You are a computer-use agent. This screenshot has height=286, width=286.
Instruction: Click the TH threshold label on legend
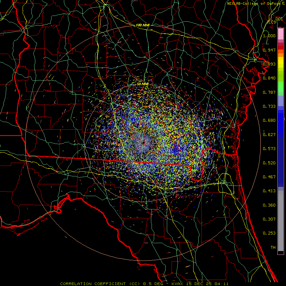273,248
